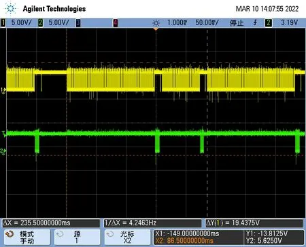
Task: Select the highlighted X2 cursor value
Action: click(x=184, y=240)
